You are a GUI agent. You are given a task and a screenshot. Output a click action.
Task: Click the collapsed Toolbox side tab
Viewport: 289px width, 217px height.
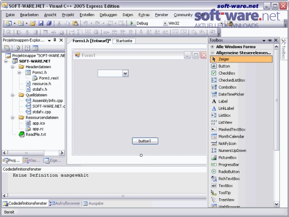coord(284,49)
